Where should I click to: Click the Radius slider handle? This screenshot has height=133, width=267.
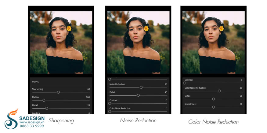pyautogui.click(x=44, y=100)
